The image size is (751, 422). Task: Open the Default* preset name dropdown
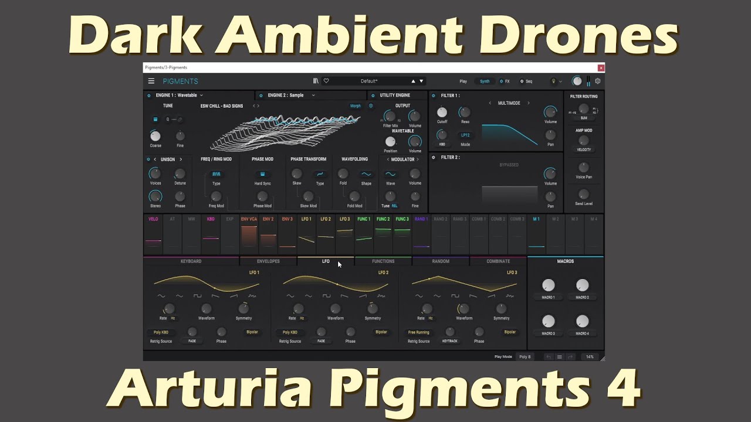[369, 81]
